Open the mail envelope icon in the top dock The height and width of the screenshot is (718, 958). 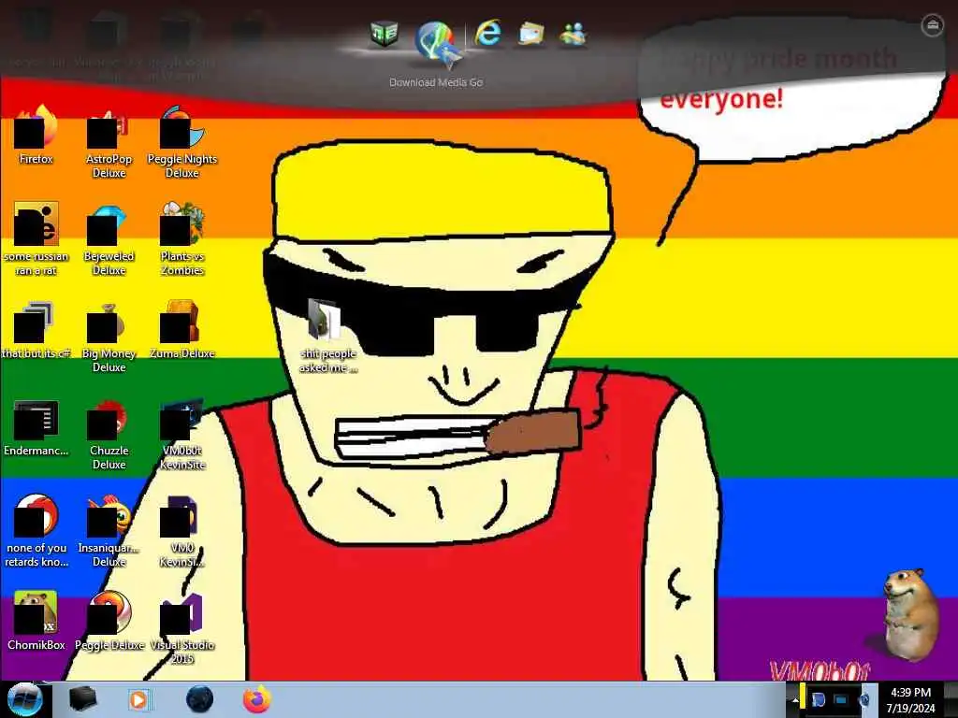531,35
